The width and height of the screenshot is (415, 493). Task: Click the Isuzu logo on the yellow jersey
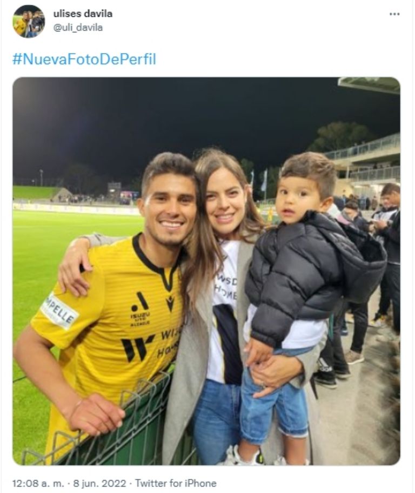pyautogui.click(x=140, y=309)
